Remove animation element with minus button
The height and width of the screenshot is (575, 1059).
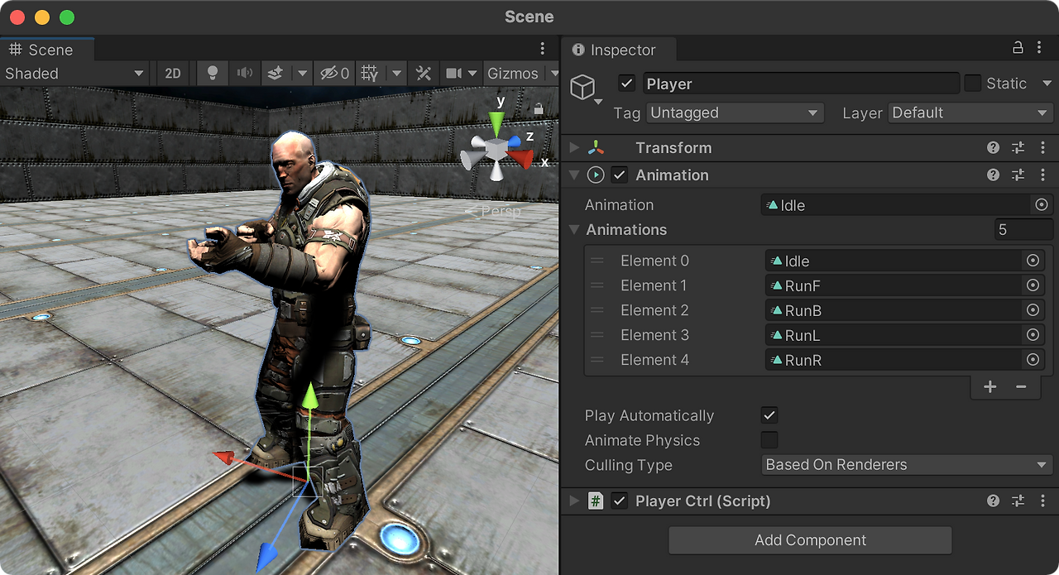[1021, 386]
